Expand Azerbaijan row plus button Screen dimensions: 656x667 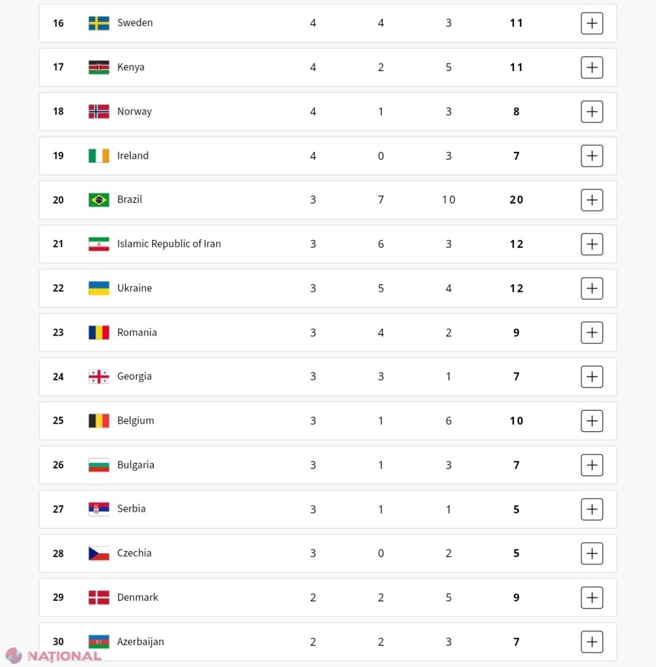pos(591,642)
